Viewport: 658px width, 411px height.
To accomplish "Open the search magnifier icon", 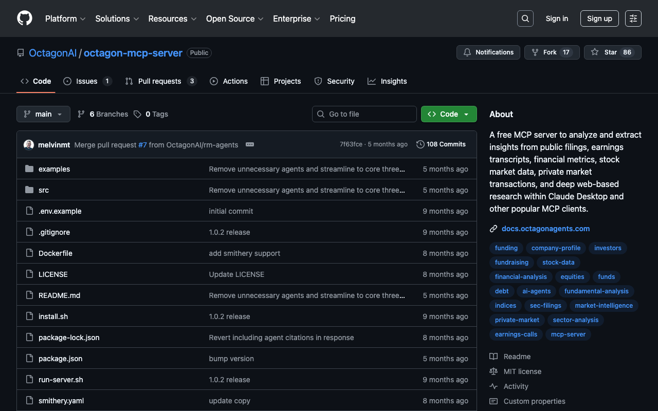I will 525,18.
